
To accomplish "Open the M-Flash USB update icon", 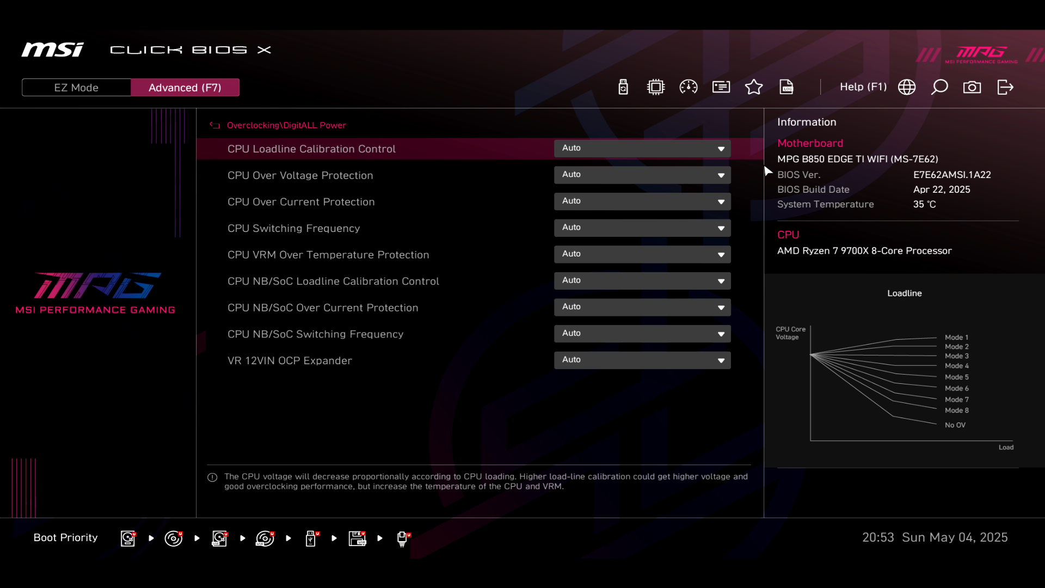I will click(x=623, y=87).
